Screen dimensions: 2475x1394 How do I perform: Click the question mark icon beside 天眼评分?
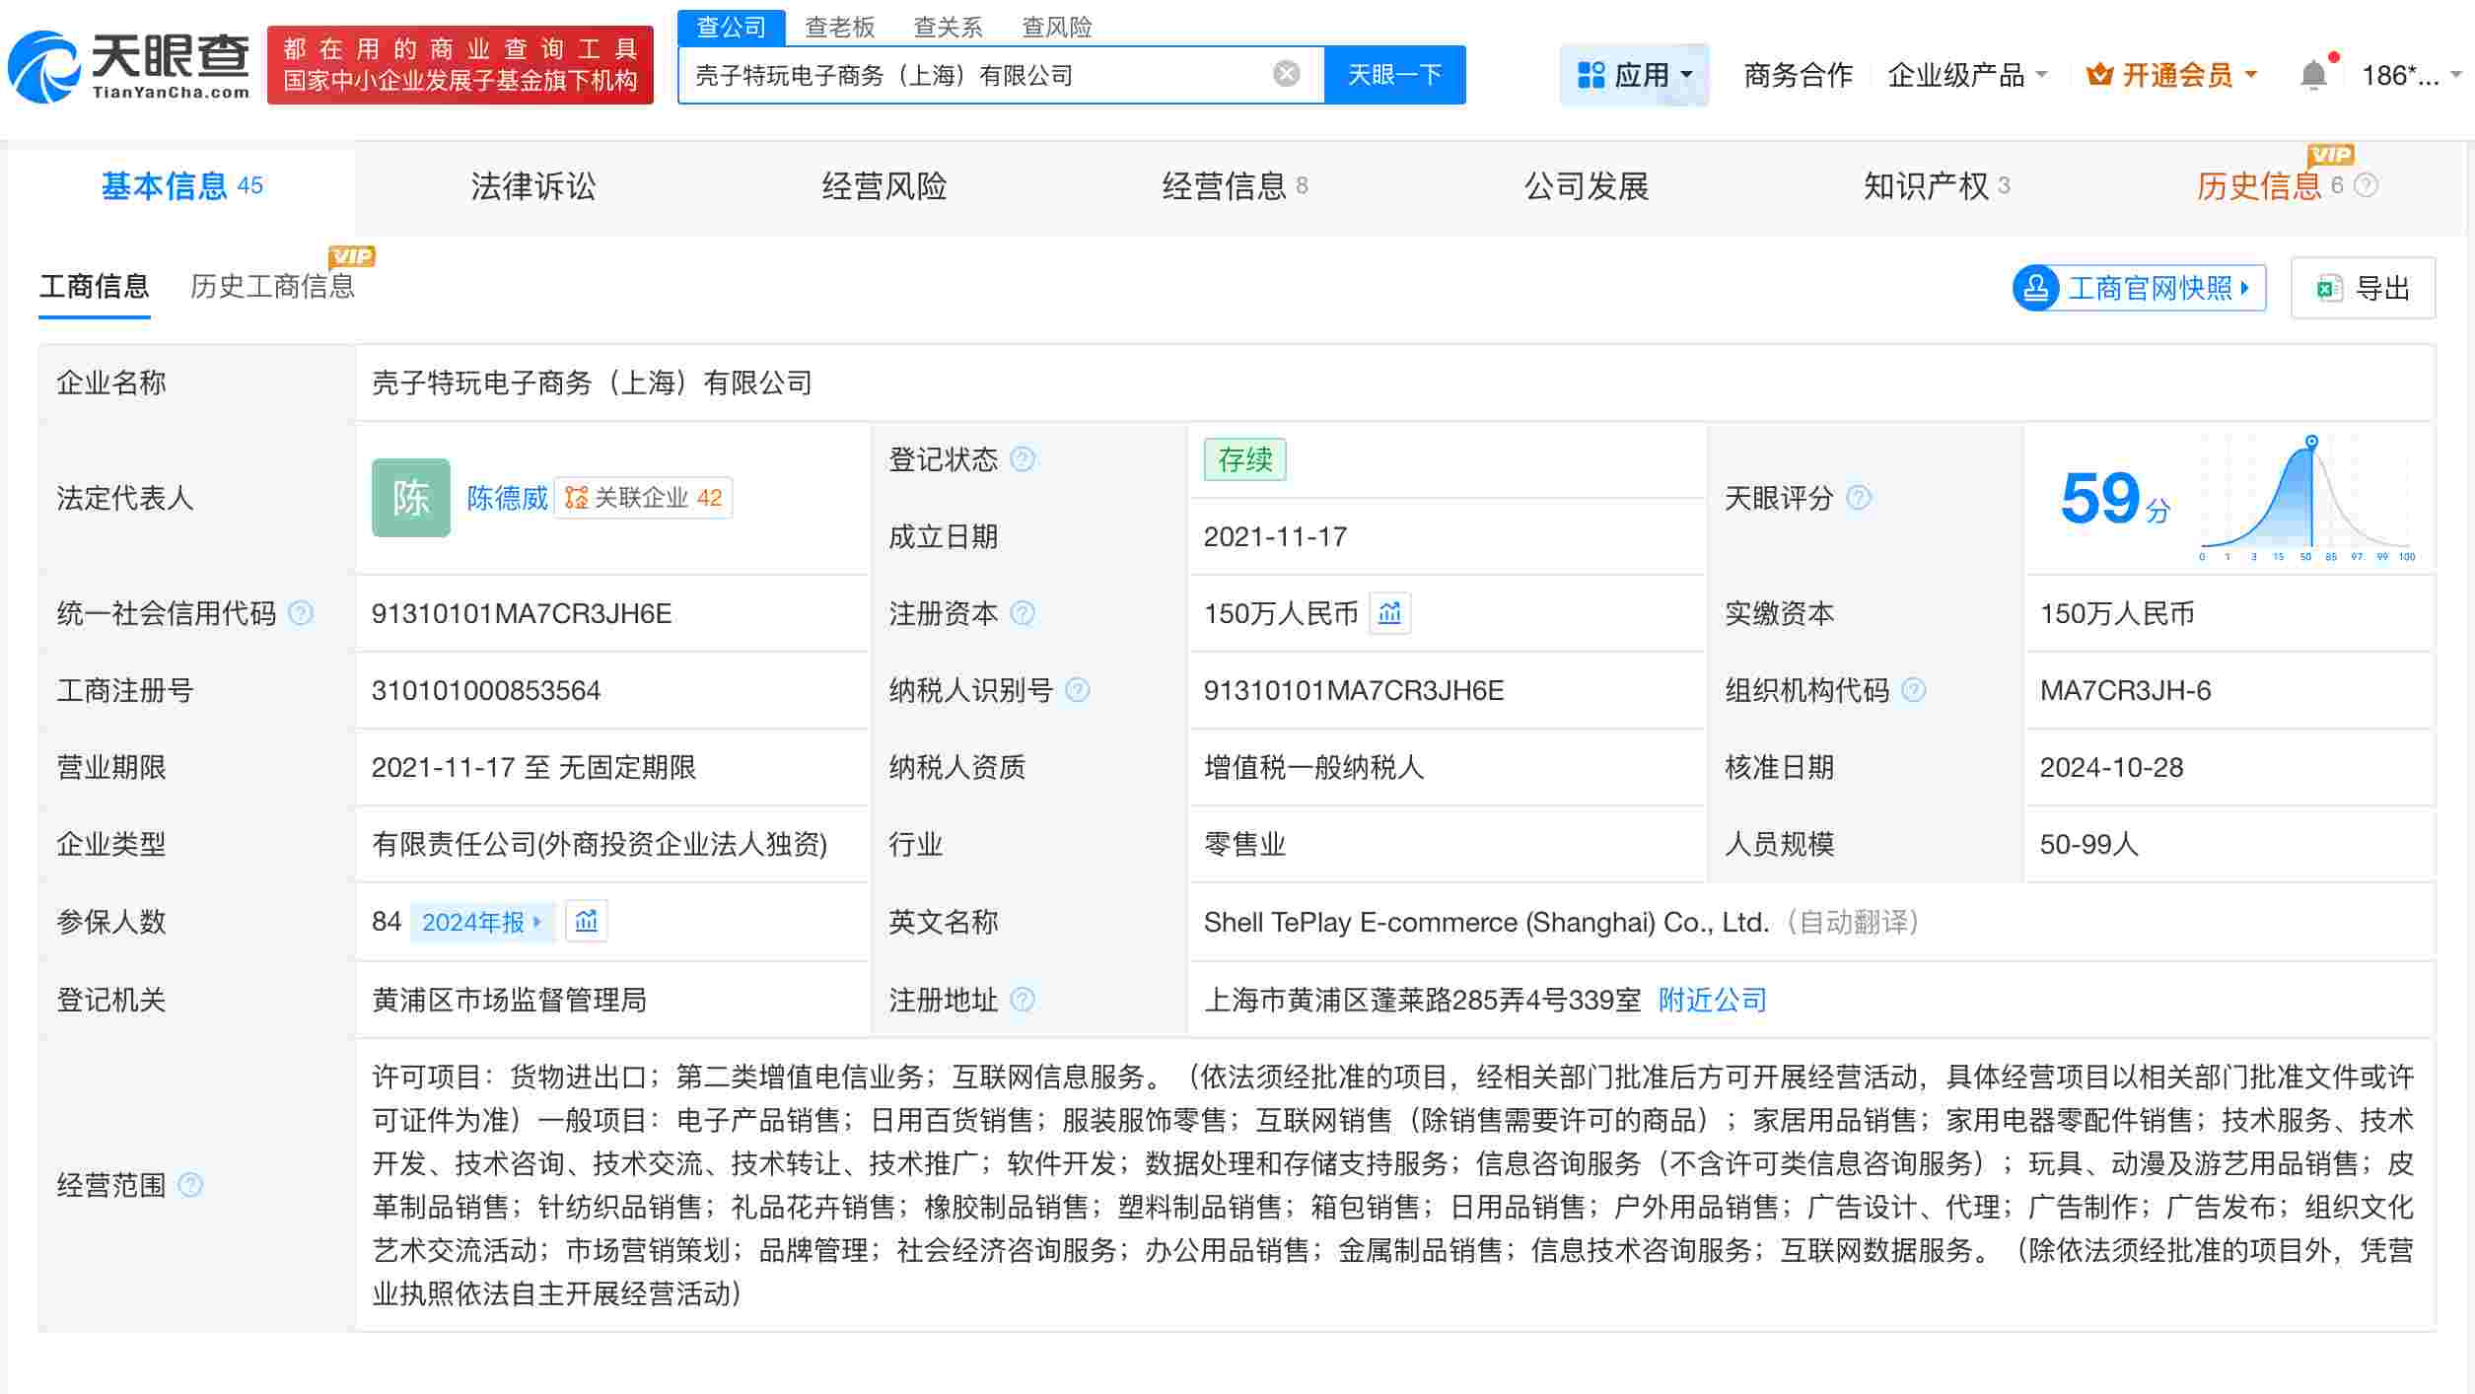click(x=1858, y=498)
